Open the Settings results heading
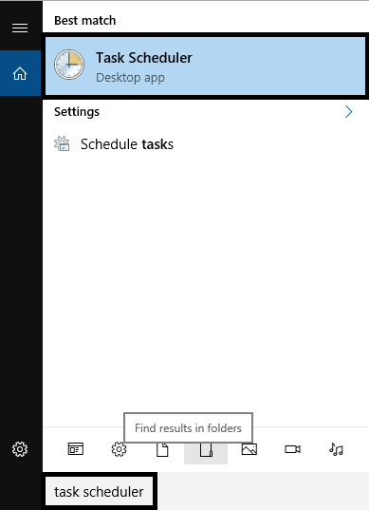Viewport: 369px width, 510px height. point(77,111)
